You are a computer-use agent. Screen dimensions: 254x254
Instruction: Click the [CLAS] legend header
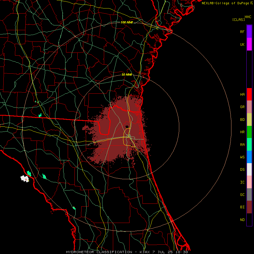click(238, 19)
